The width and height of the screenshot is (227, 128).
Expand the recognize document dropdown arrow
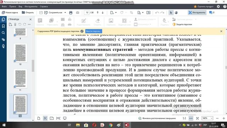[x=143, y=13]
